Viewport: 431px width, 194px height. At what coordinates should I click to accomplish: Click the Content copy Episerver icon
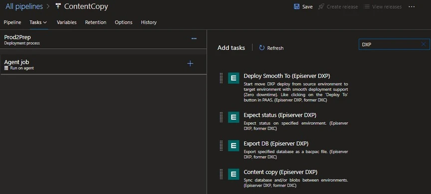(x=233, y=174)
